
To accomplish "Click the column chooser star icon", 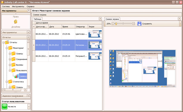I will click(34, 27).
